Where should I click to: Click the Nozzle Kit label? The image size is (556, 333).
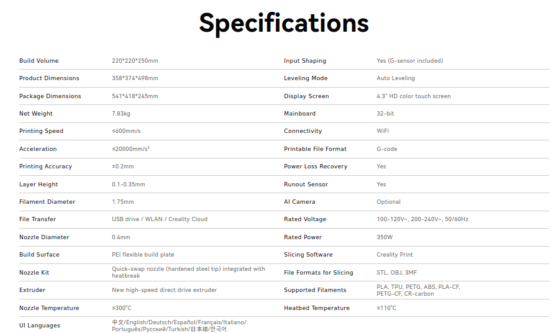click(x=34, y=273)
